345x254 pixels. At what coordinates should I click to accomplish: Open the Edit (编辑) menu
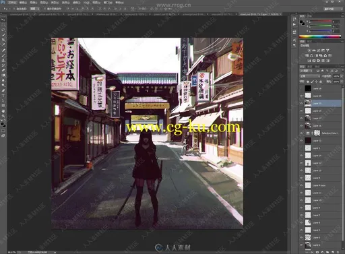coord(23,3)
